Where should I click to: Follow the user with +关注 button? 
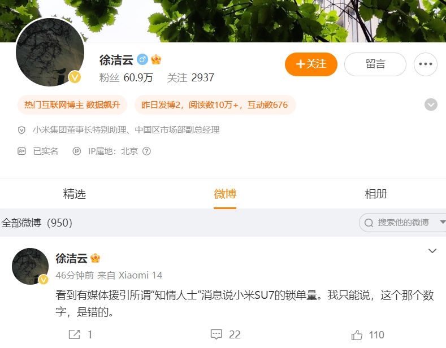tap(311, 64)
